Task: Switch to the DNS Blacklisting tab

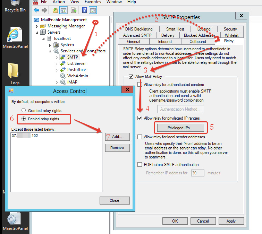Action: tap(139, 29)
